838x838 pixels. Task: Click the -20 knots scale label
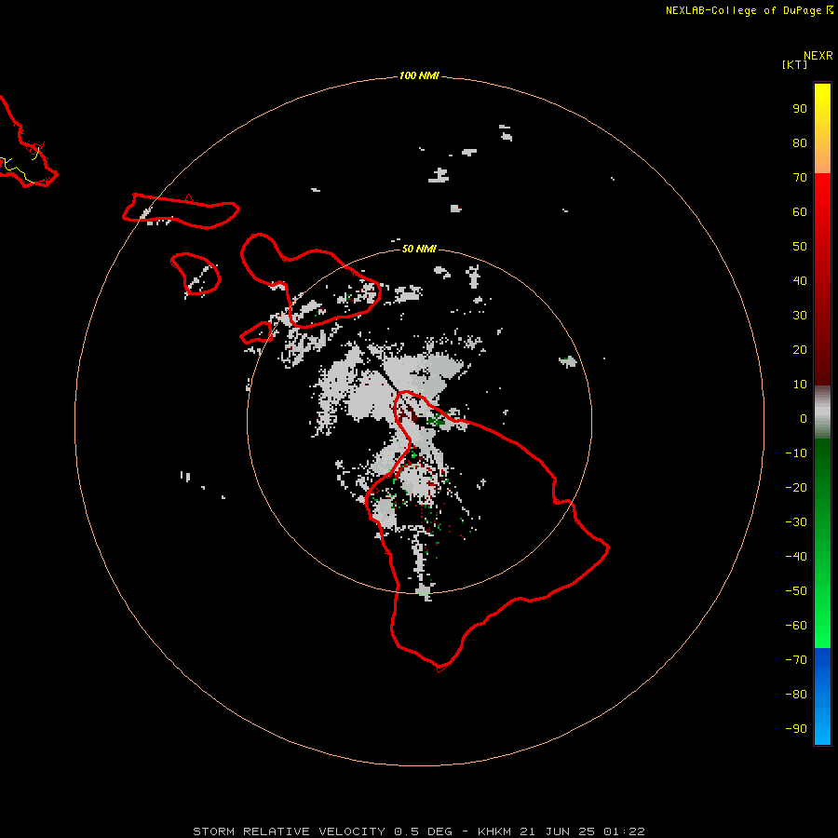click(x=796, y=488)
